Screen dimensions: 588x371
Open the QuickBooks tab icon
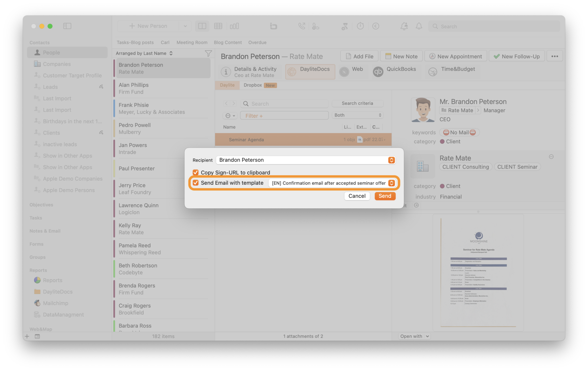tap(378, 72)
